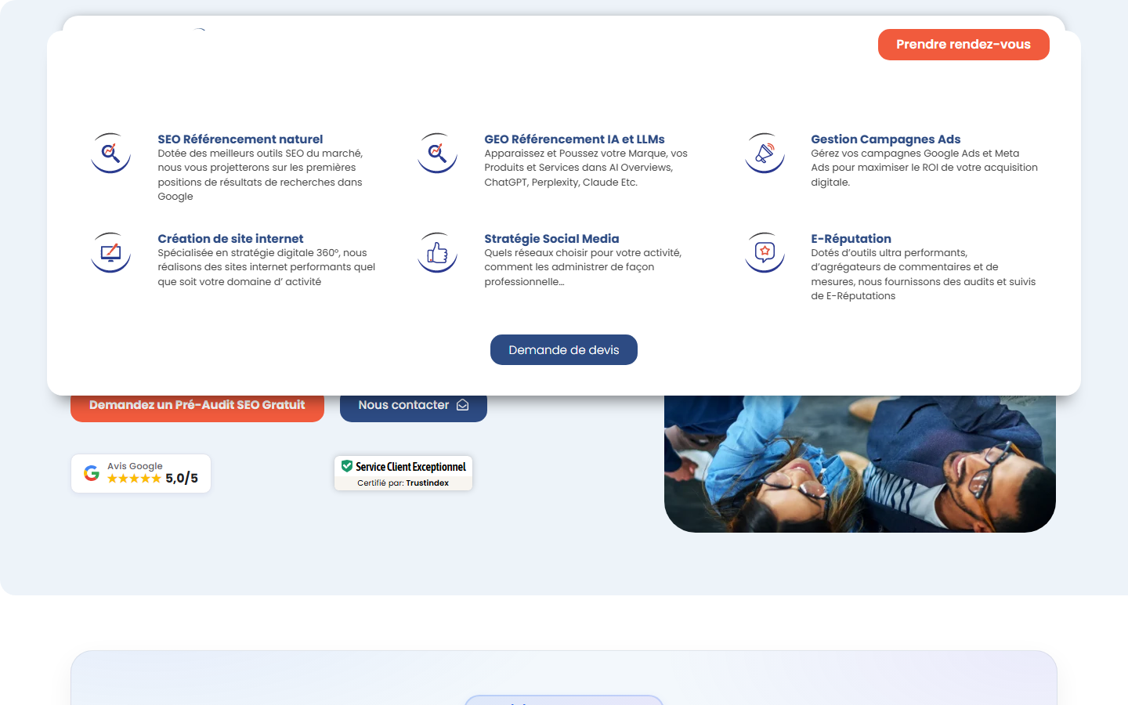Click the Certifié par: Trustindex text
The height and width of the screenshot is (705, 1128).
403,483
